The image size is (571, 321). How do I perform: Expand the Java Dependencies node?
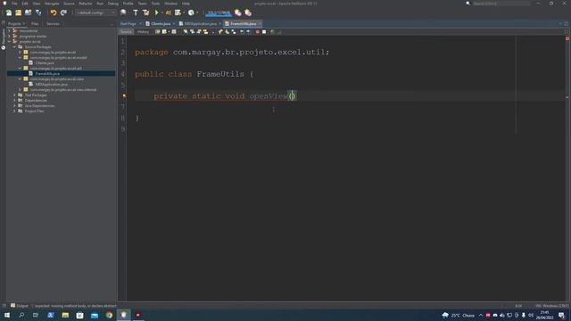tap(14, 105)
